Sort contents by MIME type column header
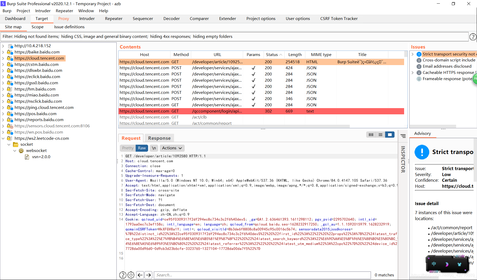 pyautogui.click(x=321, y=55)
